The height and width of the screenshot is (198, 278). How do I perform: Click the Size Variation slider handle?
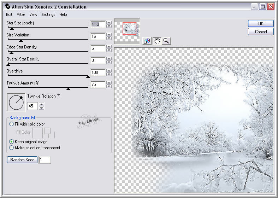click(x=21, y=41)
